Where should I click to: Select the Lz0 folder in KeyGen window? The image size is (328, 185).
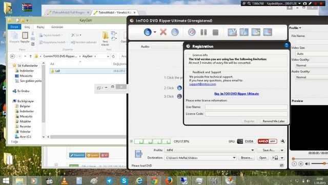(x=88, y=71)
